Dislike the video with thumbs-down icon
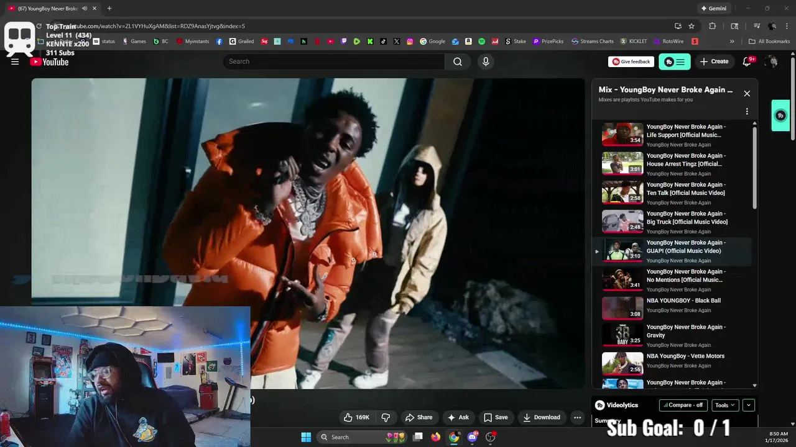Viewport: 796px width, 447px height. 386,417
